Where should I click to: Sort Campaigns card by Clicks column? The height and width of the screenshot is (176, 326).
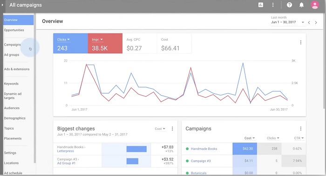(273, 138)
